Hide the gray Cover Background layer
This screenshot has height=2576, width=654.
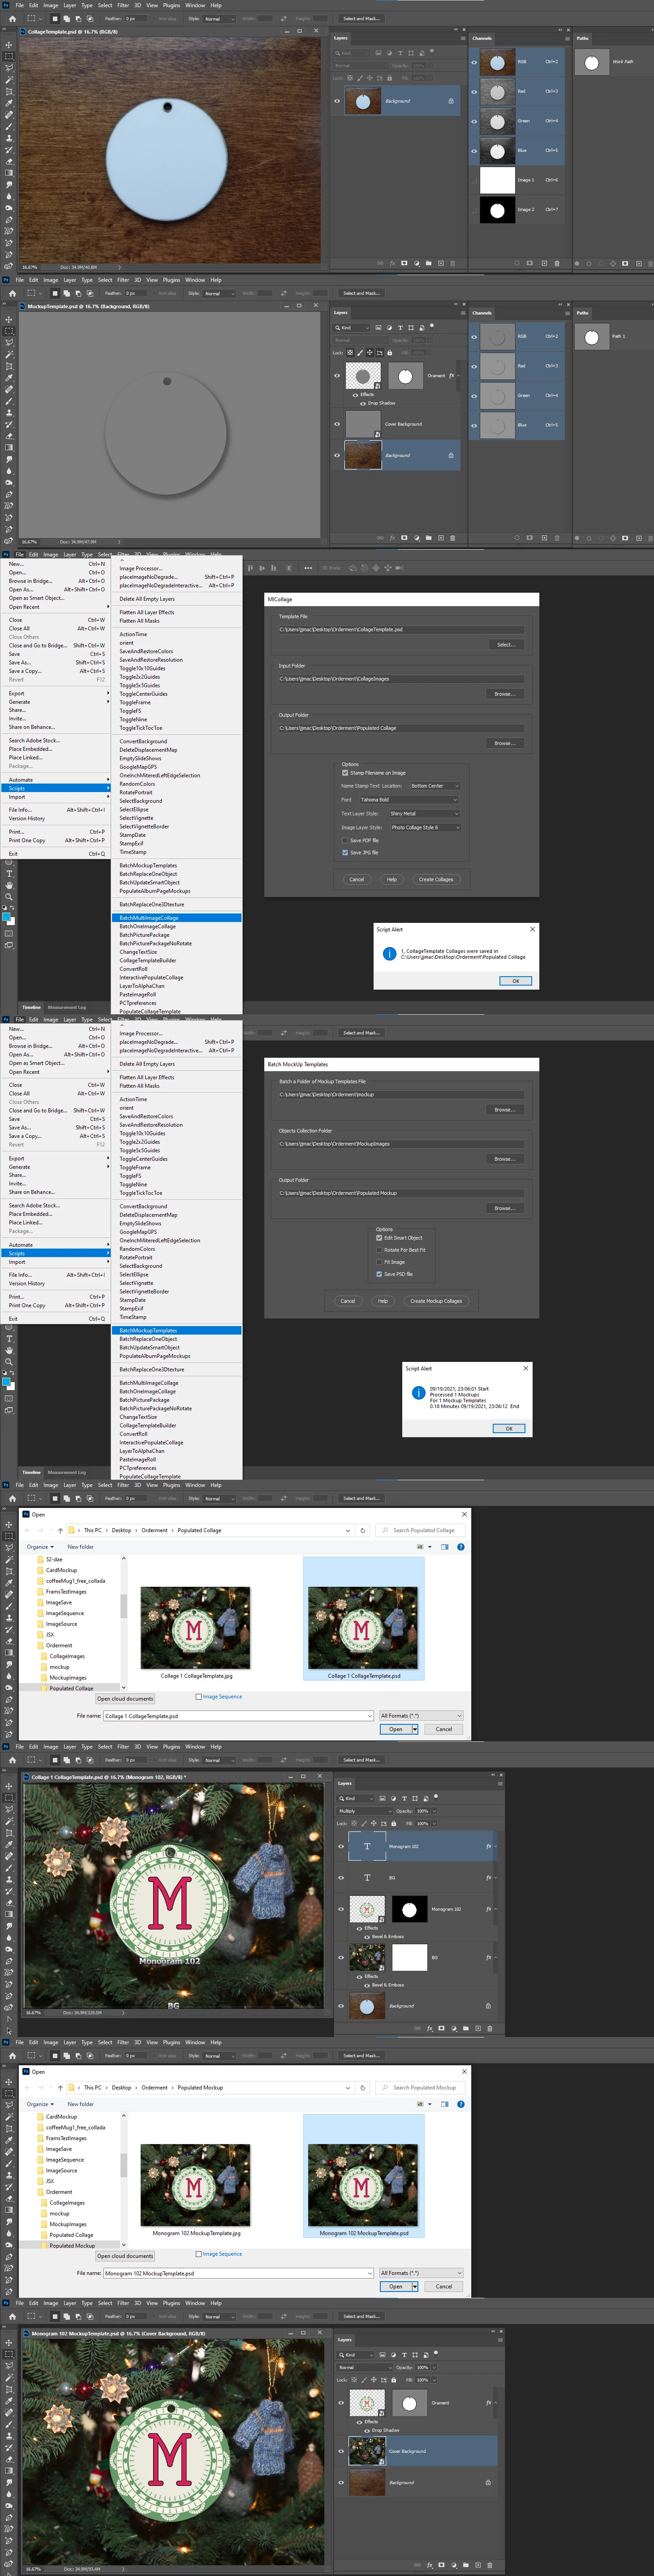pos(337,424)
